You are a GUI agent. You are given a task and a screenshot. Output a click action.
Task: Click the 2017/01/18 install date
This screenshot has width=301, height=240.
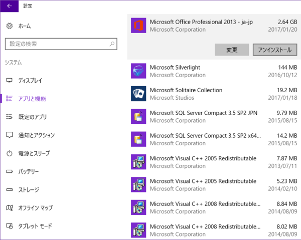point(282,98)
